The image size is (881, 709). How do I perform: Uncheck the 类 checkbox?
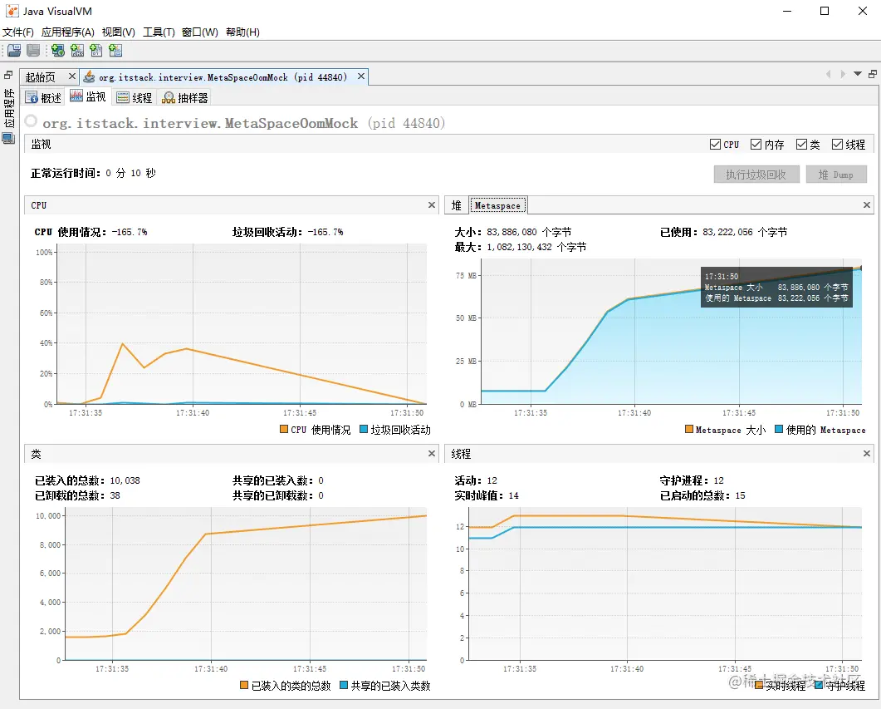[x=801, y=144]
